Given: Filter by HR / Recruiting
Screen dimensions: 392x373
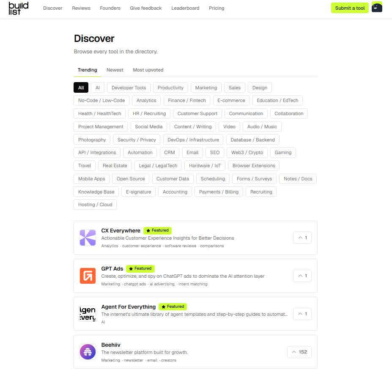Looking at the screenshot, I should point(149,113).
